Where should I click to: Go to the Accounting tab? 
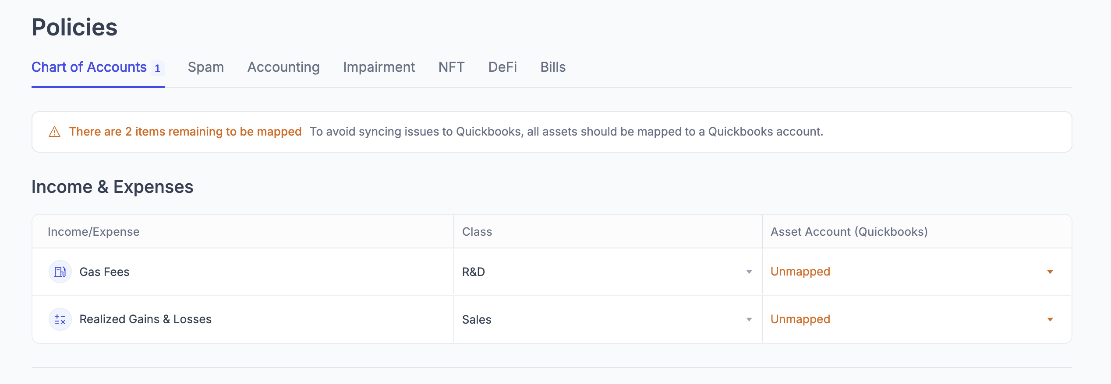point(283,67)
